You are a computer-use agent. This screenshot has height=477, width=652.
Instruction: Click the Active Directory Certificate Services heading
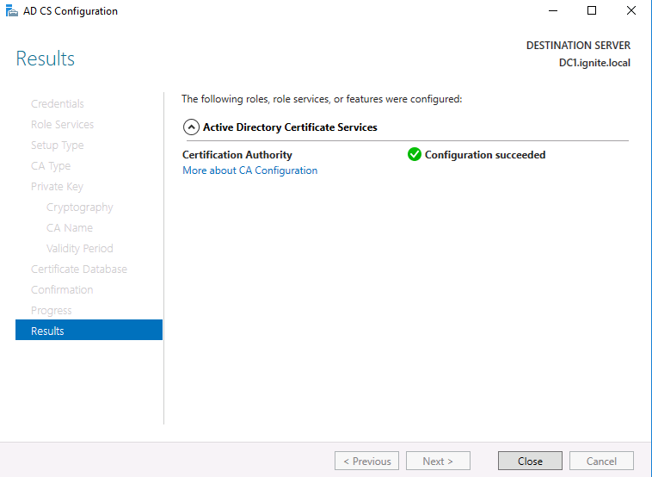click(290, 127)
